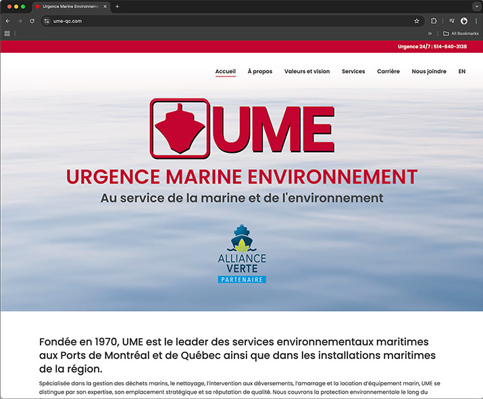Image resolution: width=483 pixels, height=399 pixels.
Task: Click the UME ship logo
Action: [242, 128]
